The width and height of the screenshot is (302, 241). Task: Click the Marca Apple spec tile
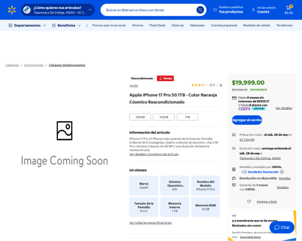144,185
